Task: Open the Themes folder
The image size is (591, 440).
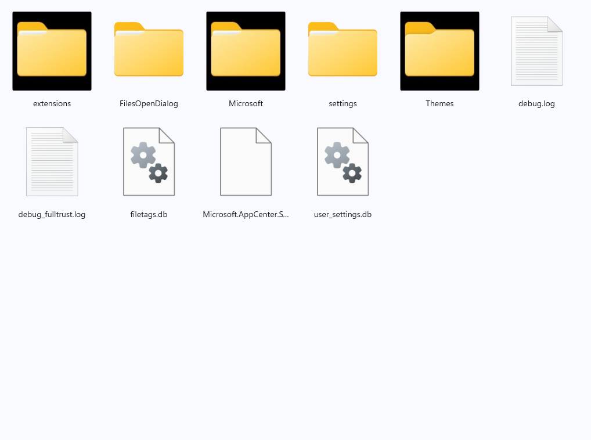Action: pyautogui.click(x=439, y=51)
